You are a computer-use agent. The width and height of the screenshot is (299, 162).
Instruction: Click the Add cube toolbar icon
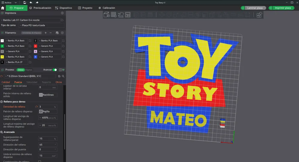coord(107,15)
